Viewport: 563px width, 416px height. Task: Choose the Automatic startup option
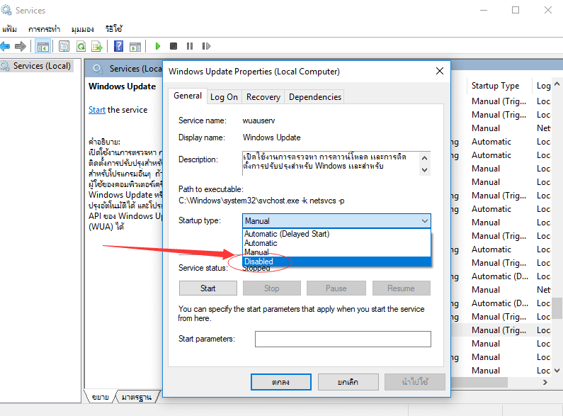(336, 243)
